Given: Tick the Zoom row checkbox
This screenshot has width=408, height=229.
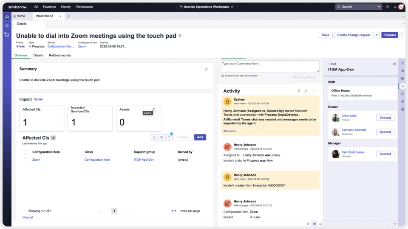Looking at the screenshot, I should (25, 160).
